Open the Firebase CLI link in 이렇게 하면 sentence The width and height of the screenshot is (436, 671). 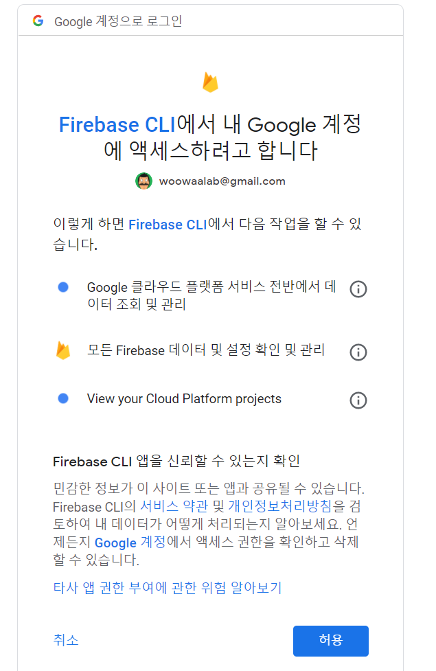(168, 225)
